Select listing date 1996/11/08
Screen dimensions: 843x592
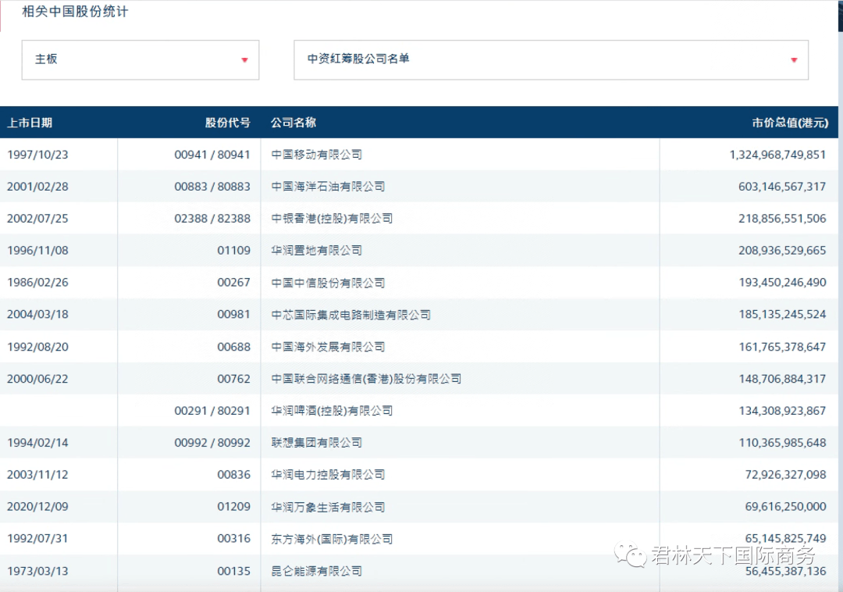click(x=37, y=251)
